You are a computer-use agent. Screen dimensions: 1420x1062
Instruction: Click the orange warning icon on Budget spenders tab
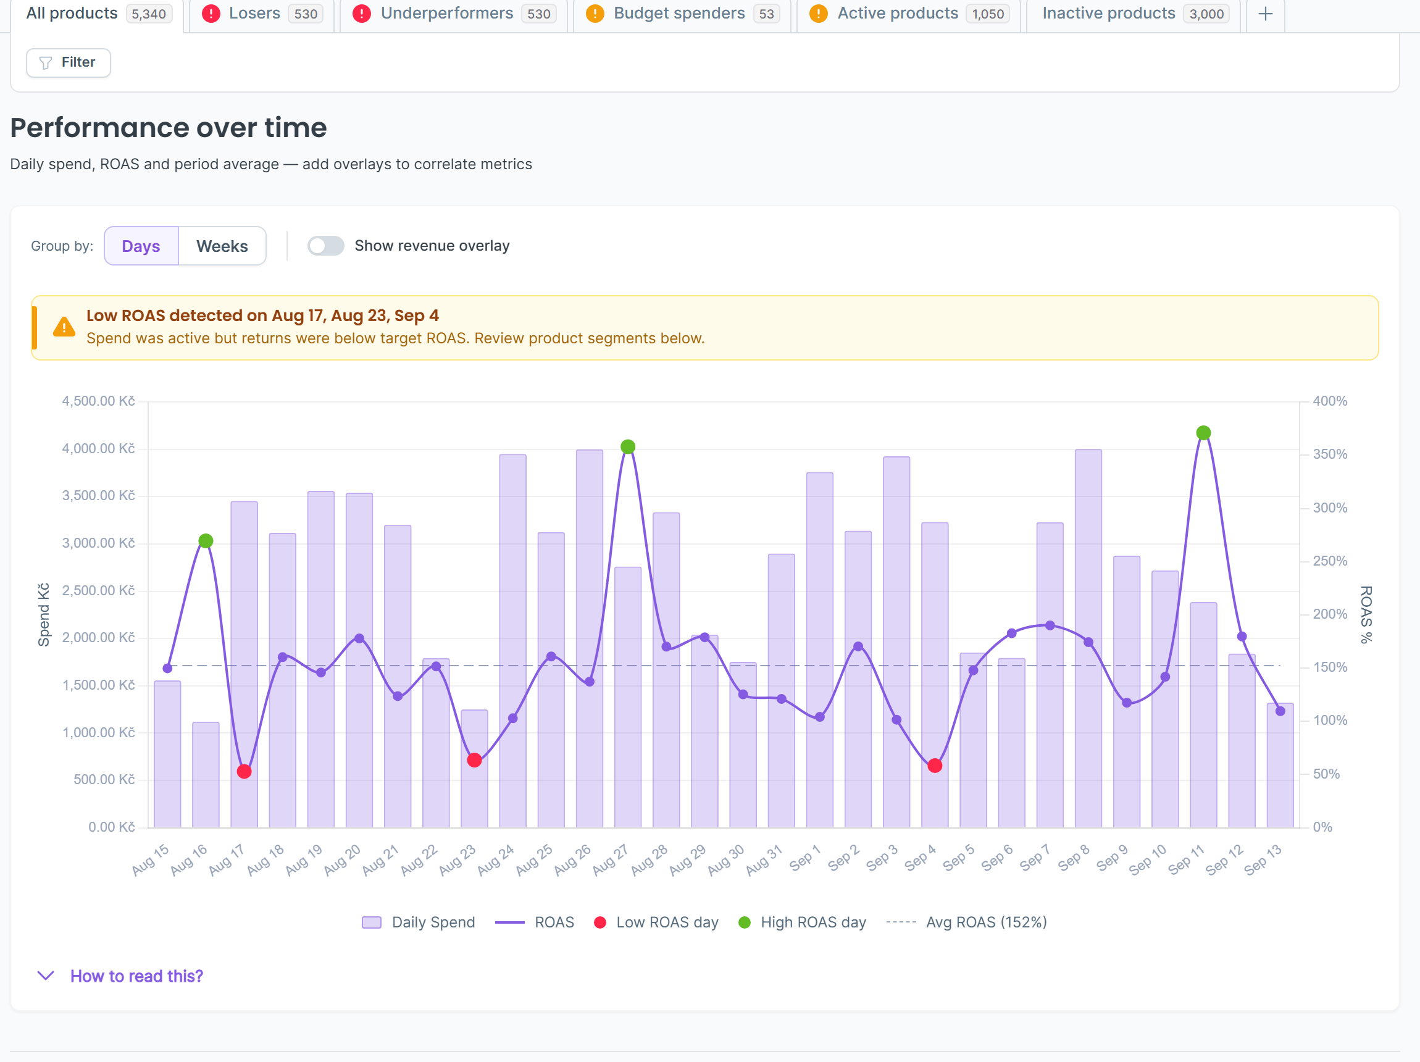click(x=595, y=14)
